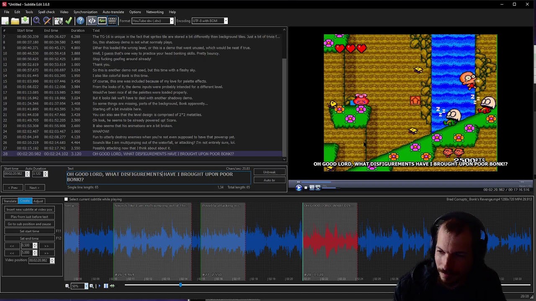Go to next subtitle with Next
536x301 pixels.
(34, 188)
